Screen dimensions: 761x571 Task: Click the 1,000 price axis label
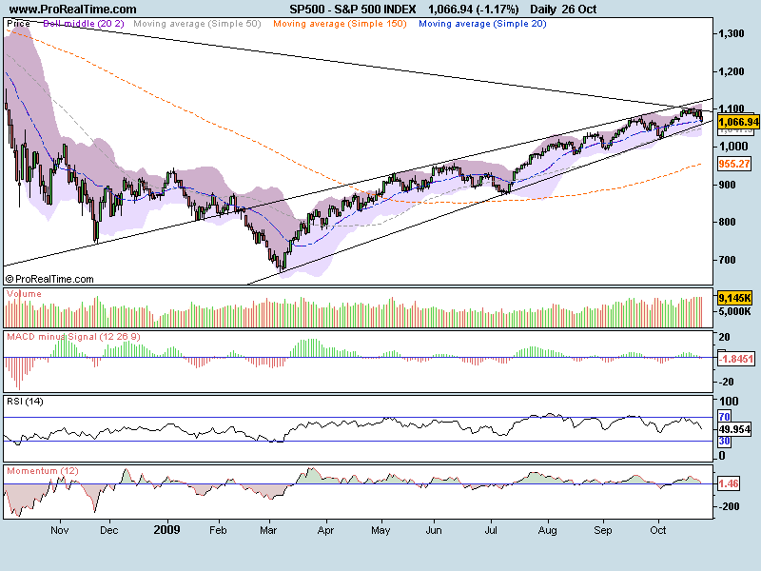(x=732, y=147)
